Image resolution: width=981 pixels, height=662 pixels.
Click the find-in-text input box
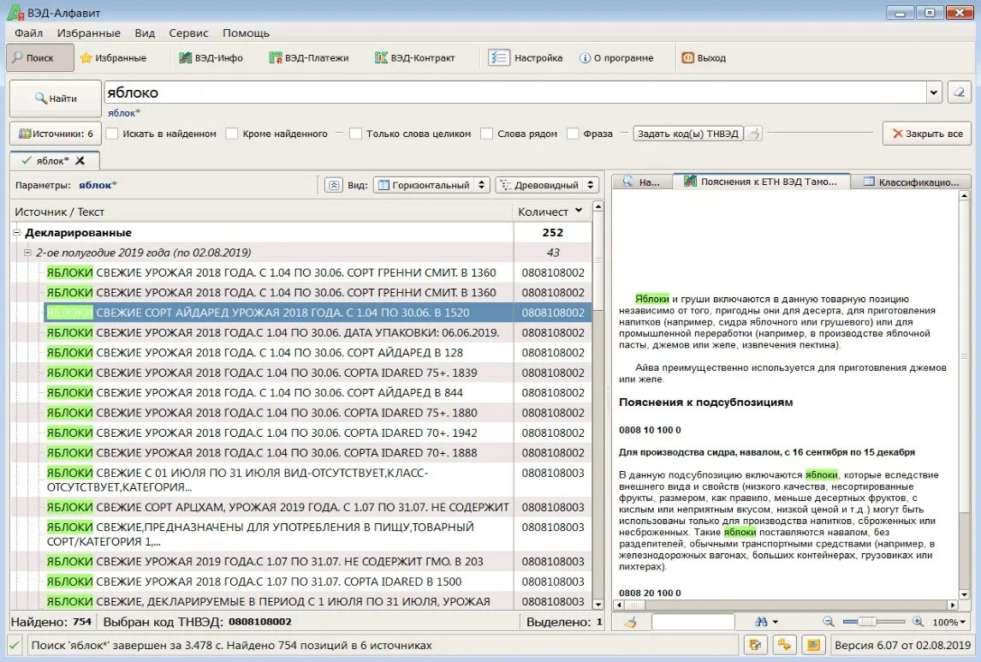coord(693,622)
